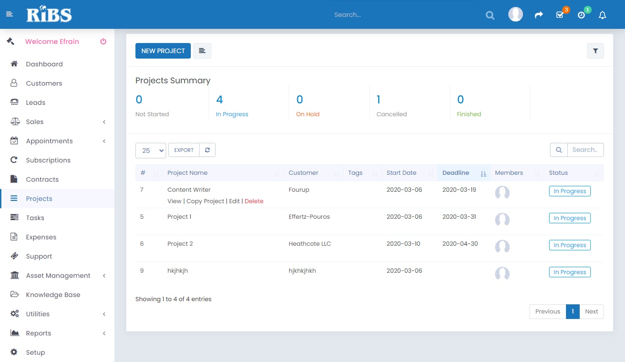Open user profile avatar in header
Viewport: 625px width, 362px height.
click(516, 14)
